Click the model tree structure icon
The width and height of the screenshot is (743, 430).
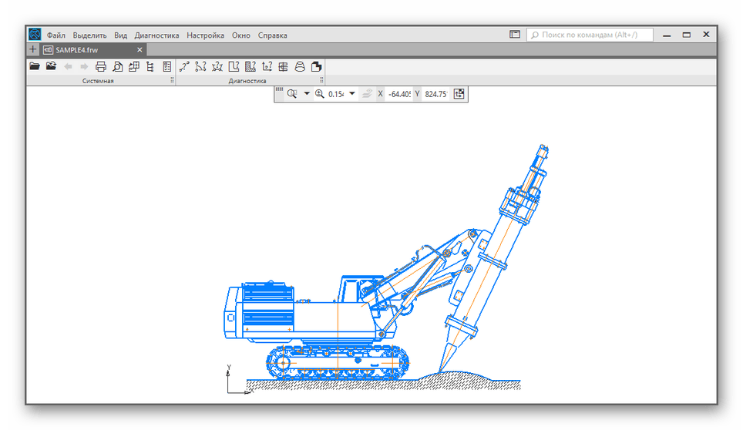pos(150,66)
